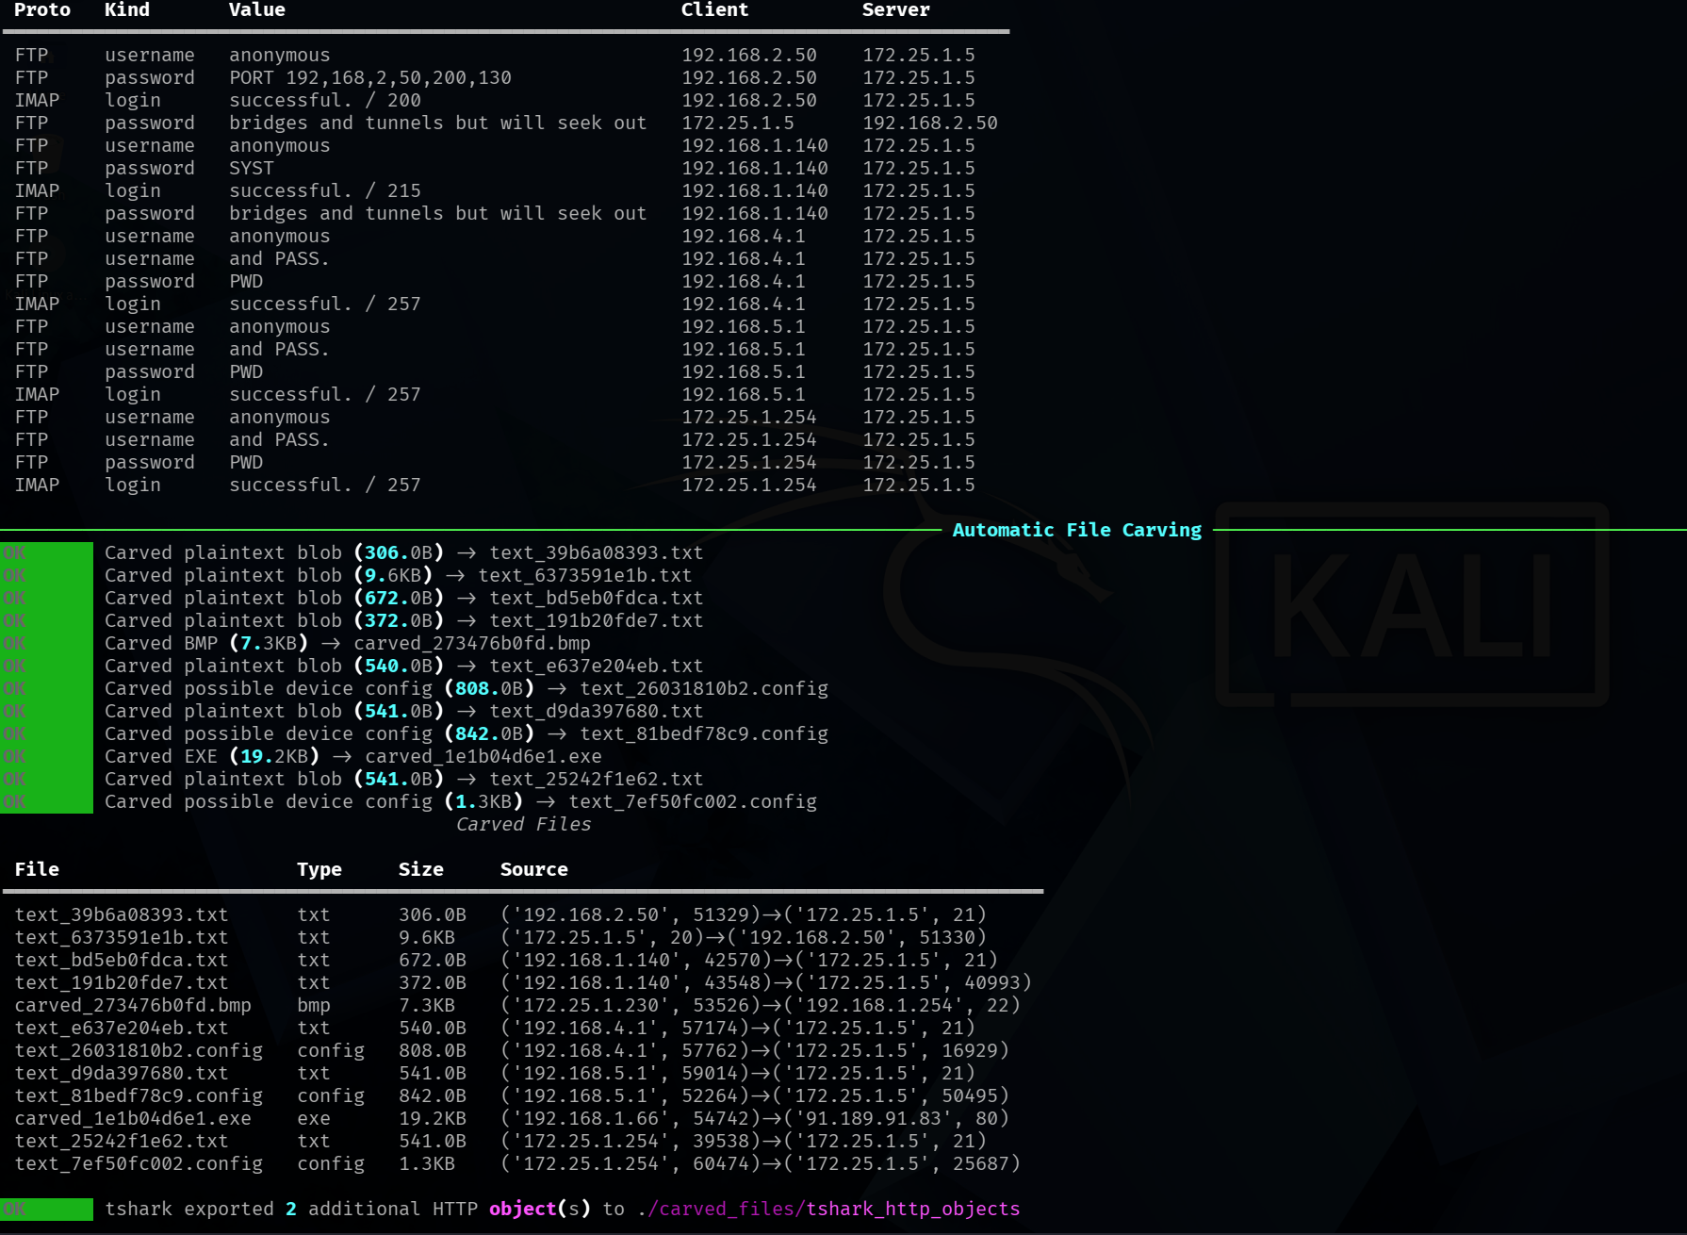The image size is (1687, 1235).
Task: Click source with destination '192.168.1.254', 22
Action: (761, 1006)
